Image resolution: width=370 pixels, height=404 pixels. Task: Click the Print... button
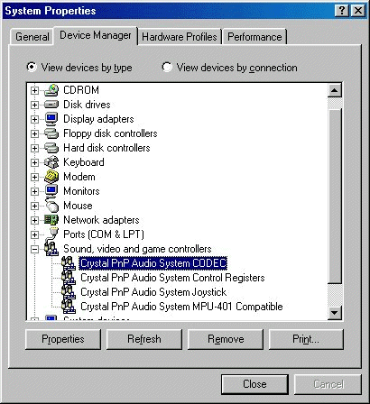(306, 339)
